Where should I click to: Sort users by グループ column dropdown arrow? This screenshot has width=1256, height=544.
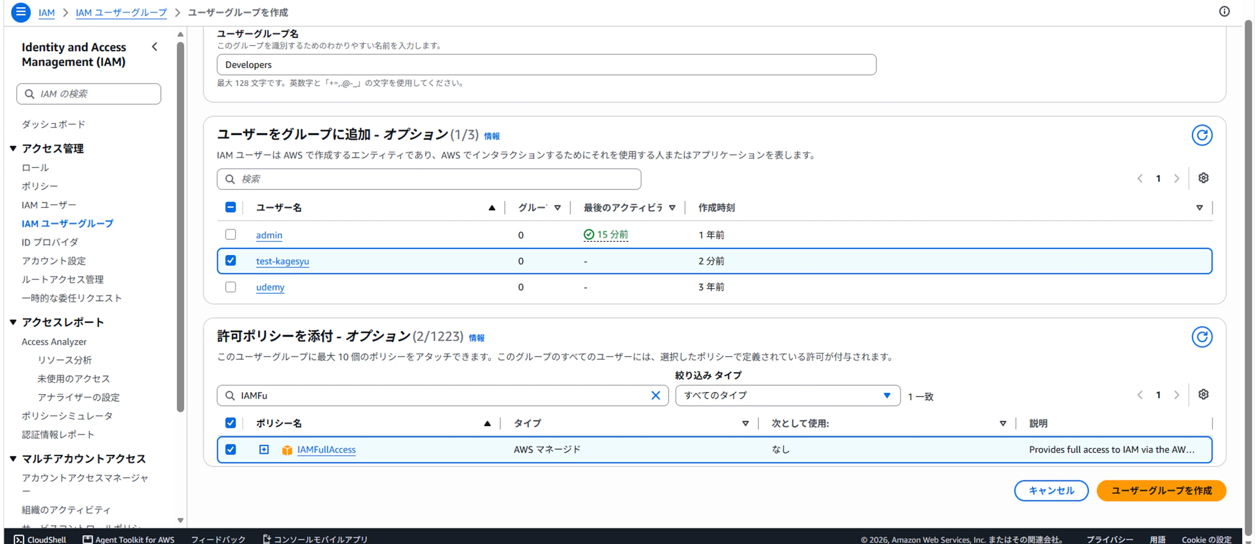(557, 208)
